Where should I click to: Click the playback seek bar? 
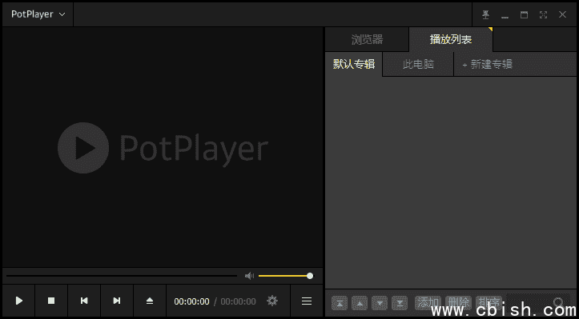(x=122, y=276)
